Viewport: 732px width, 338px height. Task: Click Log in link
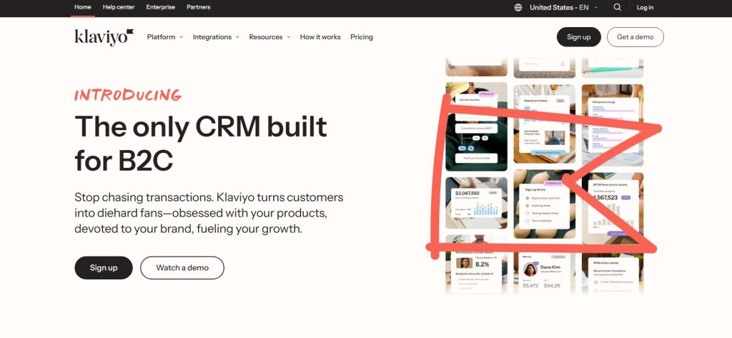click(x=645, y=7)
